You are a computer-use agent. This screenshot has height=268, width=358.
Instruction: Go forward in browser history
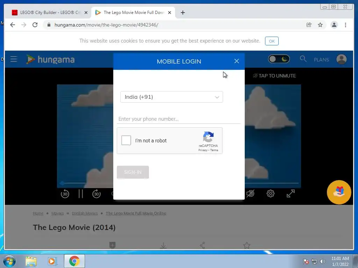point(24,25)
